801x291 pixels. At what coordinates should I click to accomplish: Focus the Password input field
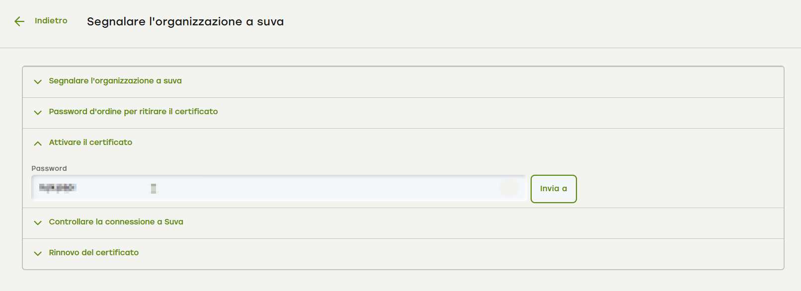tap(298, 188)
